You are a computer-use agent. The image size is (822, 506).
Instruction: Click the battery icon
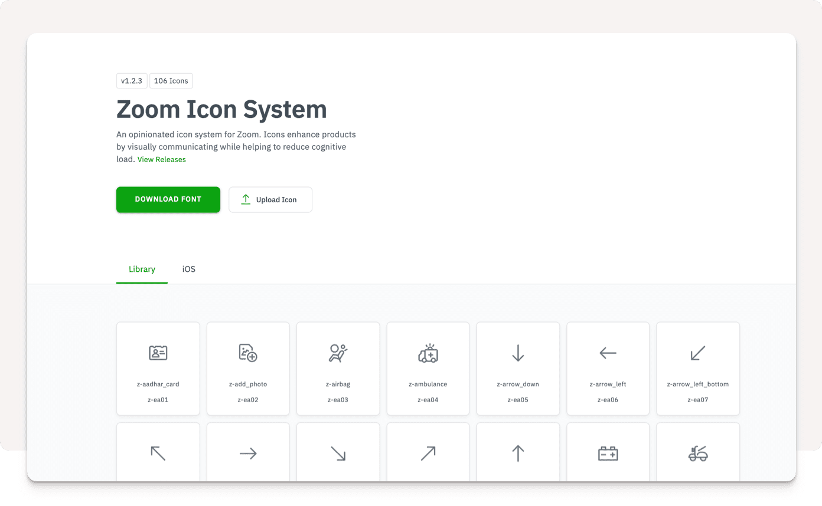pos(608,453)
